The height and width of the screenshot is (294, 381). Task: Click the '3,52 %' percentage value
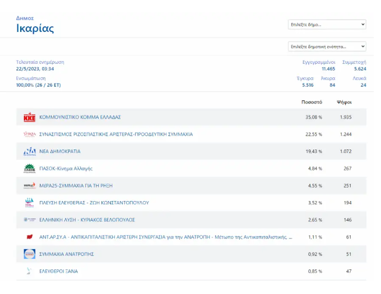click(x=315, y=203)
